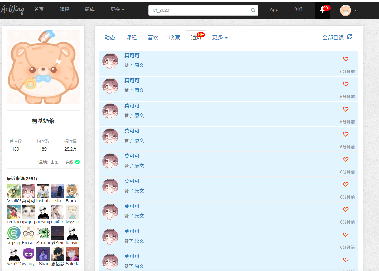379x271 pixels.
Task: Switch to the 动态 tab
Action: [110, 37]
